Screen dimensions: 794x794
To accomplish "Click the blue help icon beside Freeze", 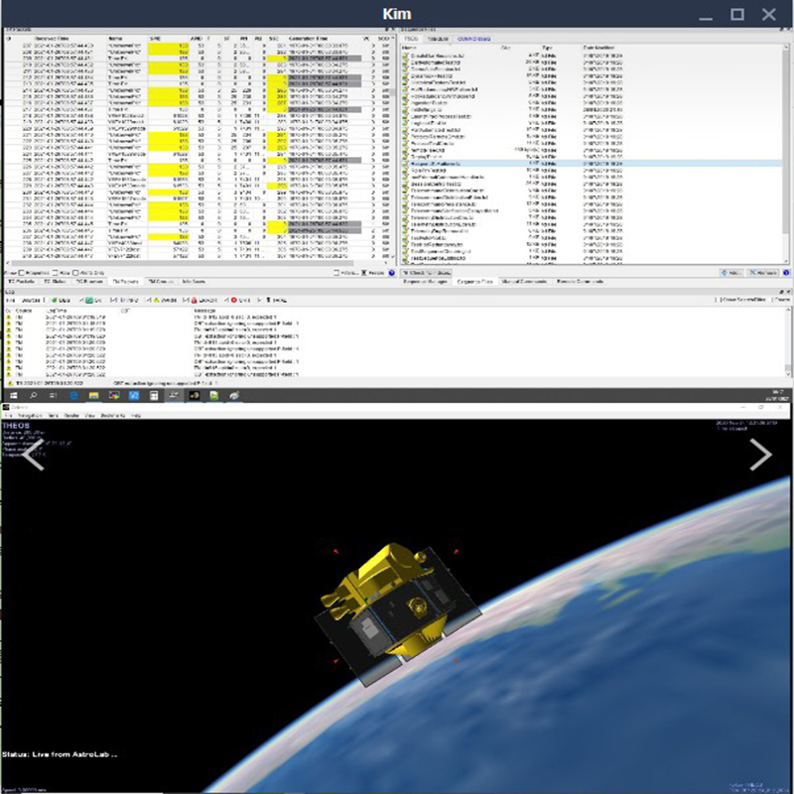I will [x=391, y=272].
